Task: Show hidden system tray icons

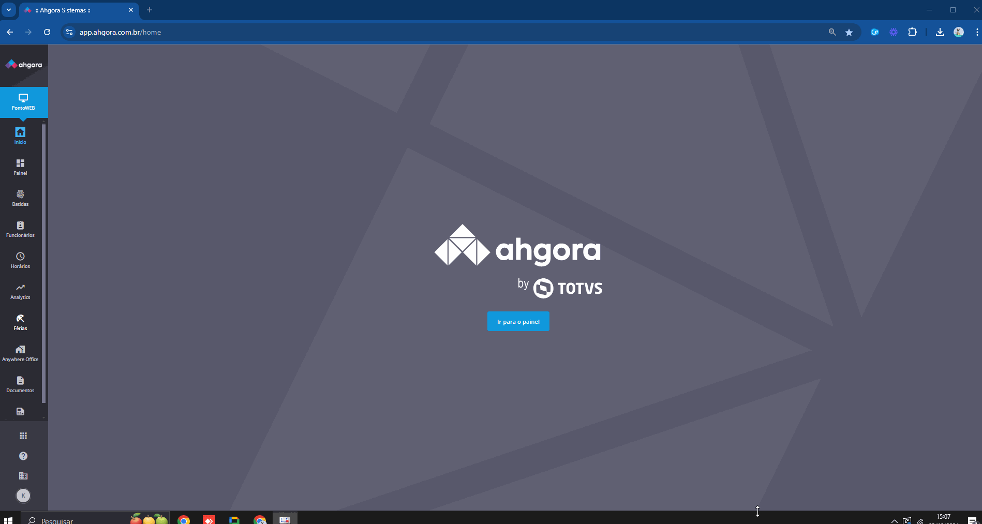Action: point(895,520)
